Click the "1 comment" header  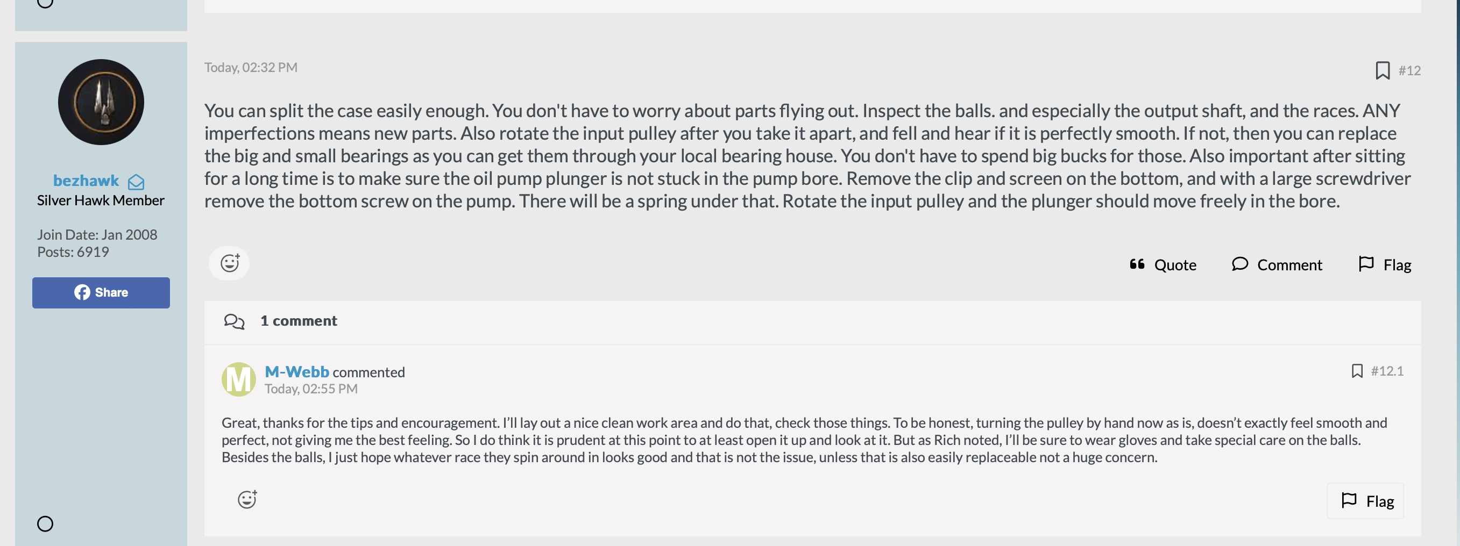pos(299,321)
